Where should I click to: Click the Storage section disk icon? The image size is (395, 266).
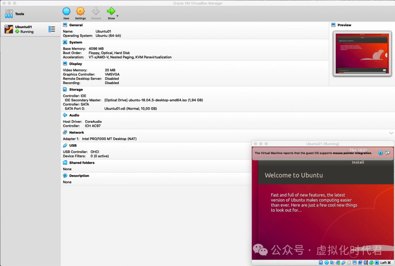point(65,90)
